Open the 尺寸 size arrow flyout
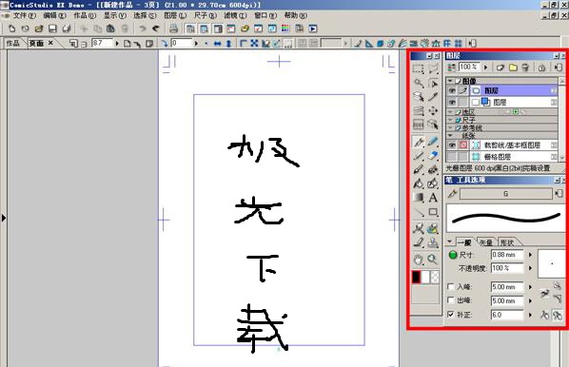The image size is (569, 367). coord(530,255)
